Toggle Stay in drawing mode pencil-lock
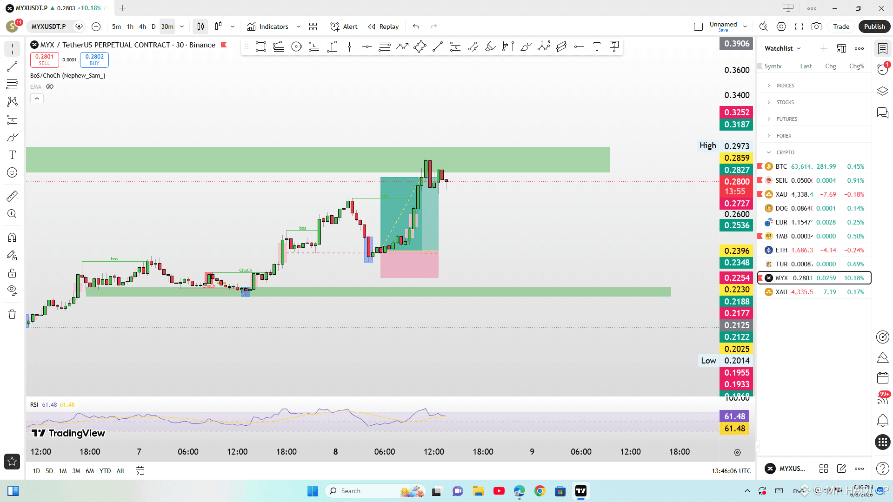This screenshot has width=893, height=502. (x=12, y=255)
